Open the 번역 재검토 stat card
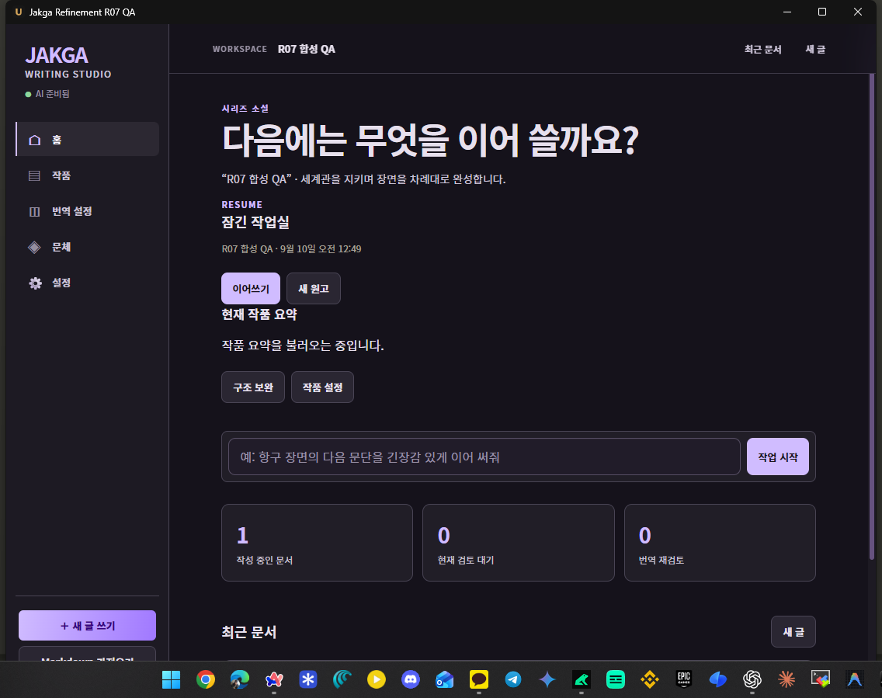This screenshot has height=698, width=882. point(720,543)
